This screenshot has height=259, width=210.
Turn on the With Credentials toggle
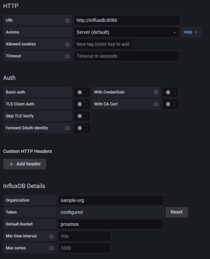[170, 92]
